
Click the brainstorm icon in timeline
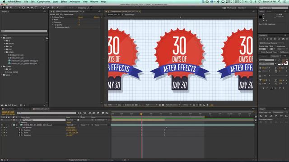[x=103, y=113]
